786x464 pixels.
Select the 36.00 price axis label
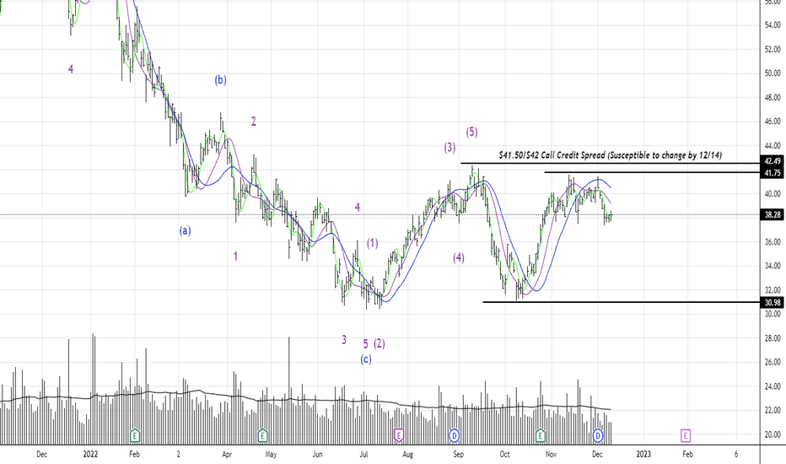point(773,242)
